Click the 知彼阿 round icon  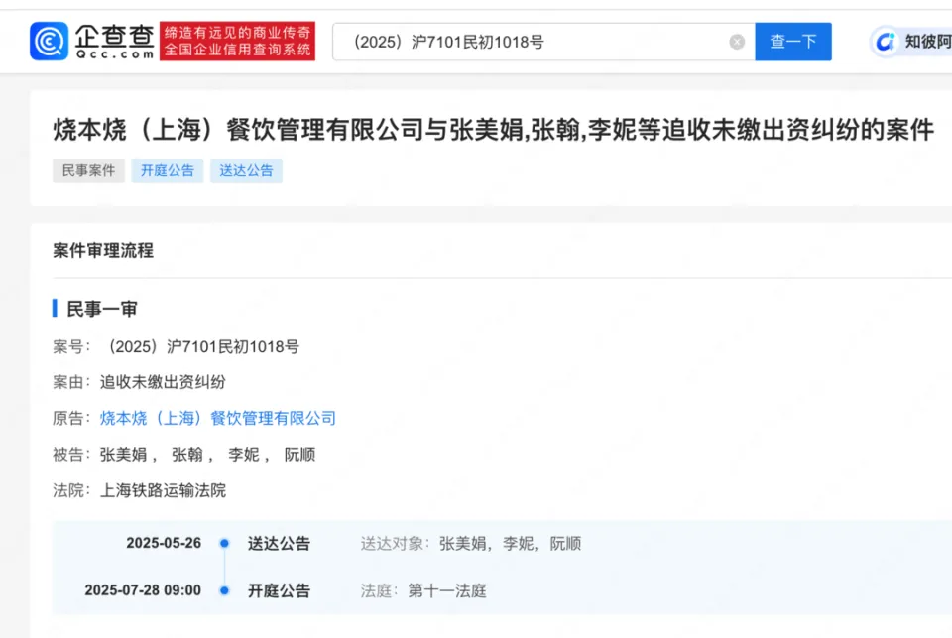coord(885,42)
